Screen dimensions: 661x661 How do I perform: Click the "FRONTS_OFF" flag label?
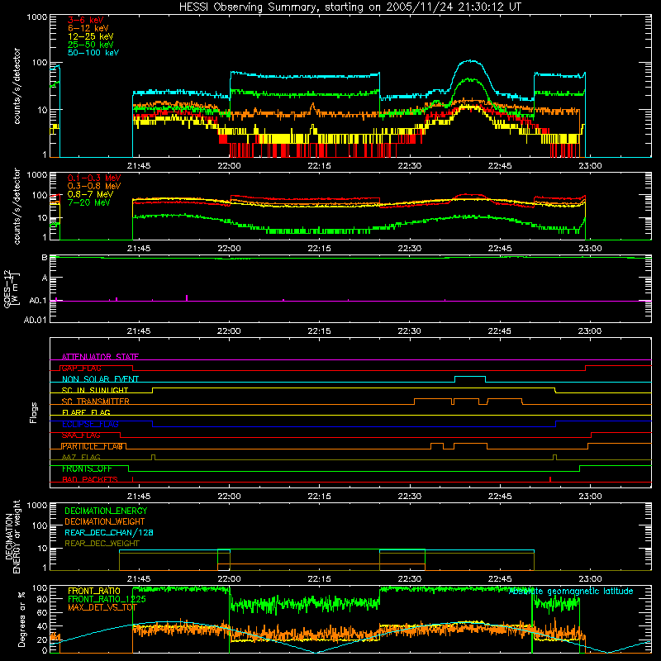(87, 468)
